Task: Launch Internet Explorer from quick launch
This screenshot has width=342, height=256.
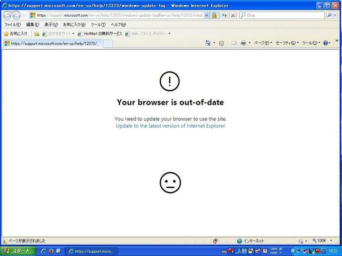Action: pos(43,251)
